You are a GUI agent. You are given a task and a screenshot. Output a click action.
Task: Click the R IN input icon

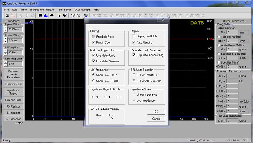click(27, 16)
